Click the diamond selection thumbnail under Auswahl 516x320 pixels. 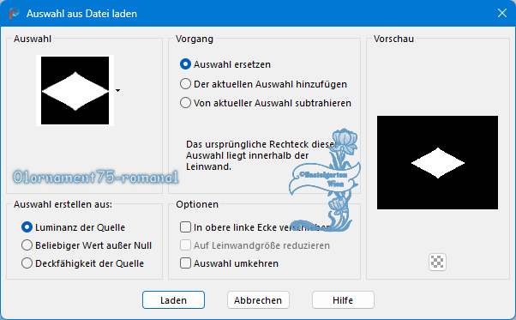75,91
